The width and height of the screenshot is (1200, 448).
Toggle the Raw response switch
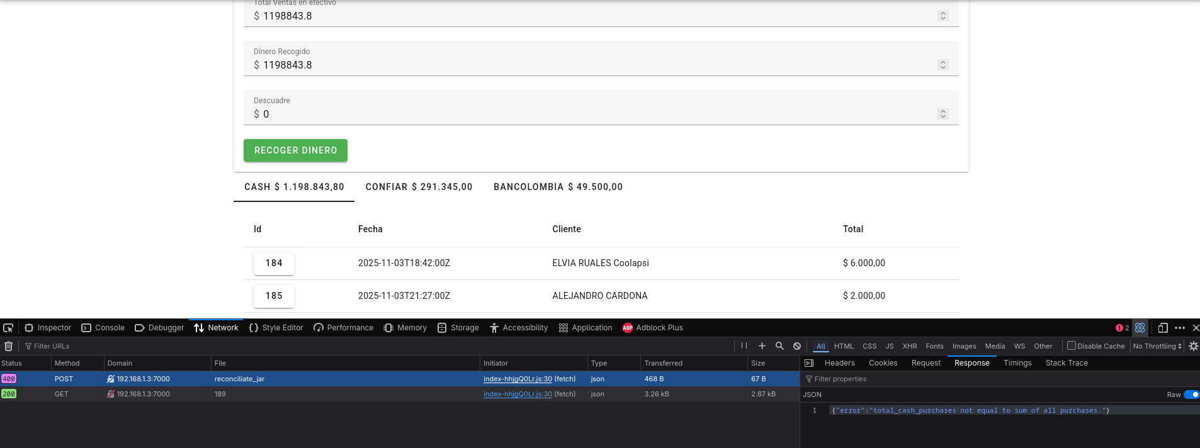pos(1191,395)
